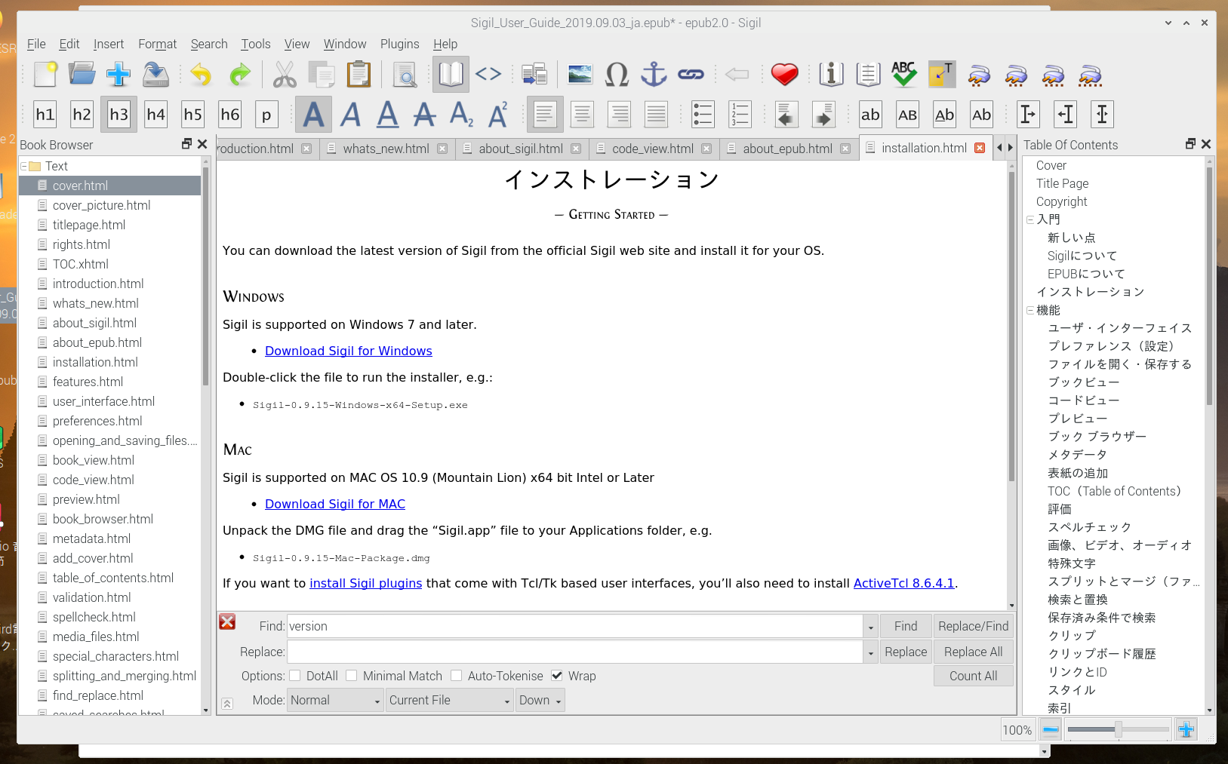Collapse the 入門 section in Table Of Contents
1228x764 pixels.
(1030, 219)
